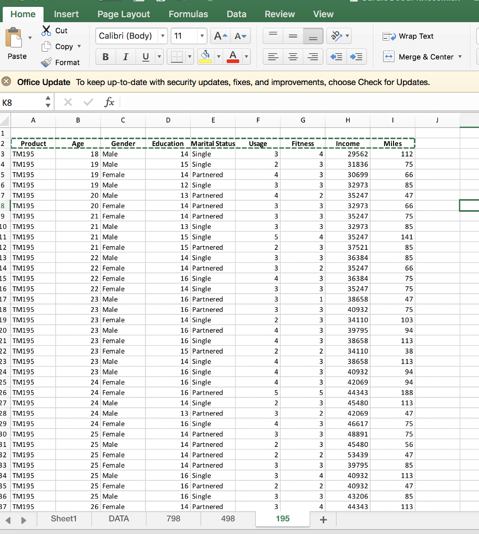
Task: Click the Cut scissors icon
Action: click(46, 31)
